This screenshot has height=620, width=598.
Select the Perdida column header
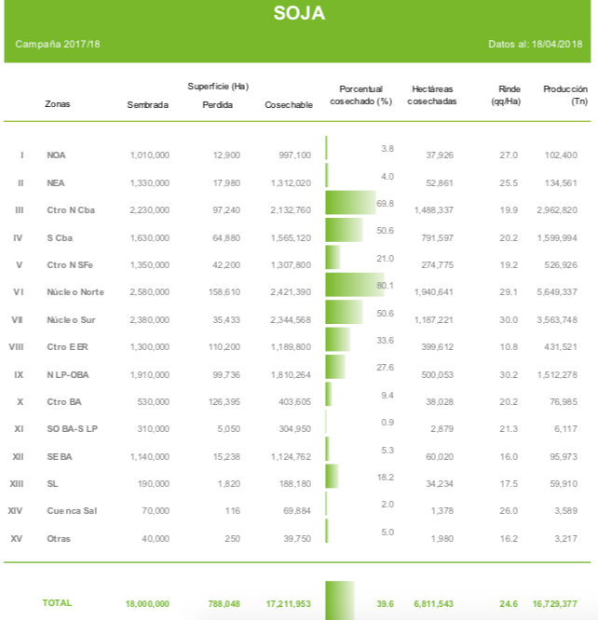(x=217, y=104)
